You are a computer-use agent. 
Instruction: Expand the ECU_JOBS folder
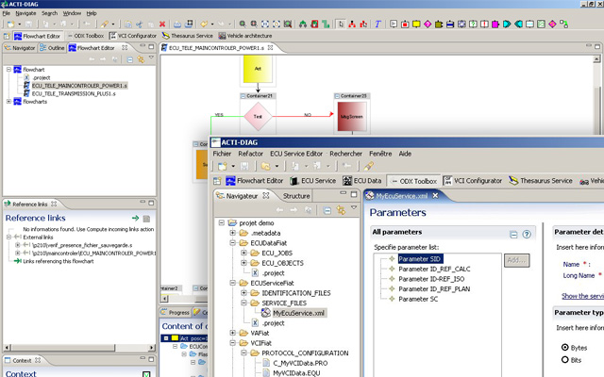243,253
